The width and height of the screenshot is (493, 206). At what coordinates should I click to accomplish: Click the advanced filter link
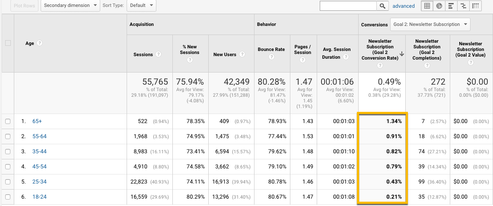tap(404, 6)
